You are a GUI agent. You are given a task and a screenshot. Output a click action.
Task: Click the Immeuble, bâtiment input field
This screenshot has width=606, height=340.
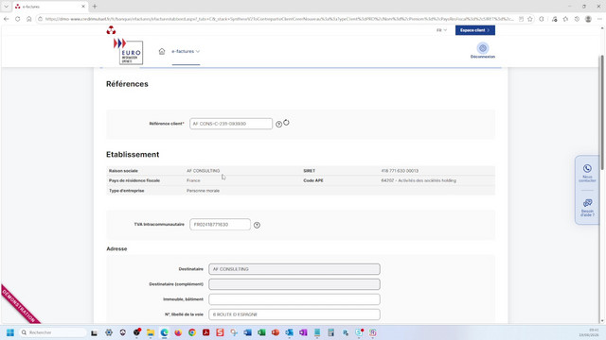click(294, 299)
